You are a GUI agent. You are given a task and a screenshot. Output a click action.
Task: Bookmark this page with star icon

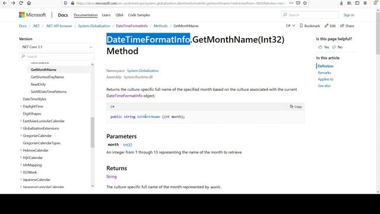(305, 3)
